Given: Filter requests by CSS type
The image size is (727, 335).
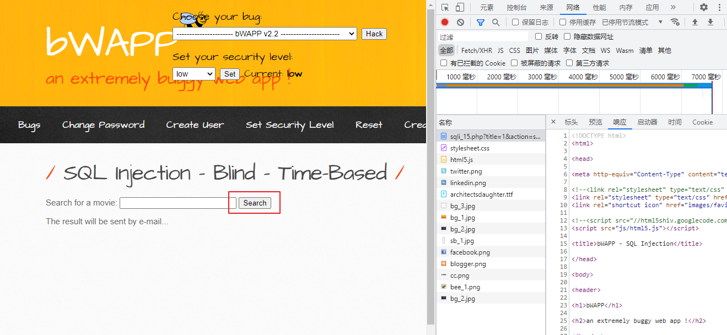Looking at the screenshot, I should [x=514, y=50].
